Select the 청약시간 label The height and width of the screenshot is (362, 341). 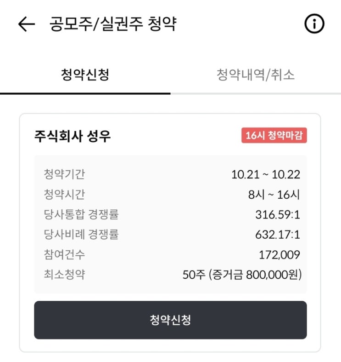(x=64, y=195)
